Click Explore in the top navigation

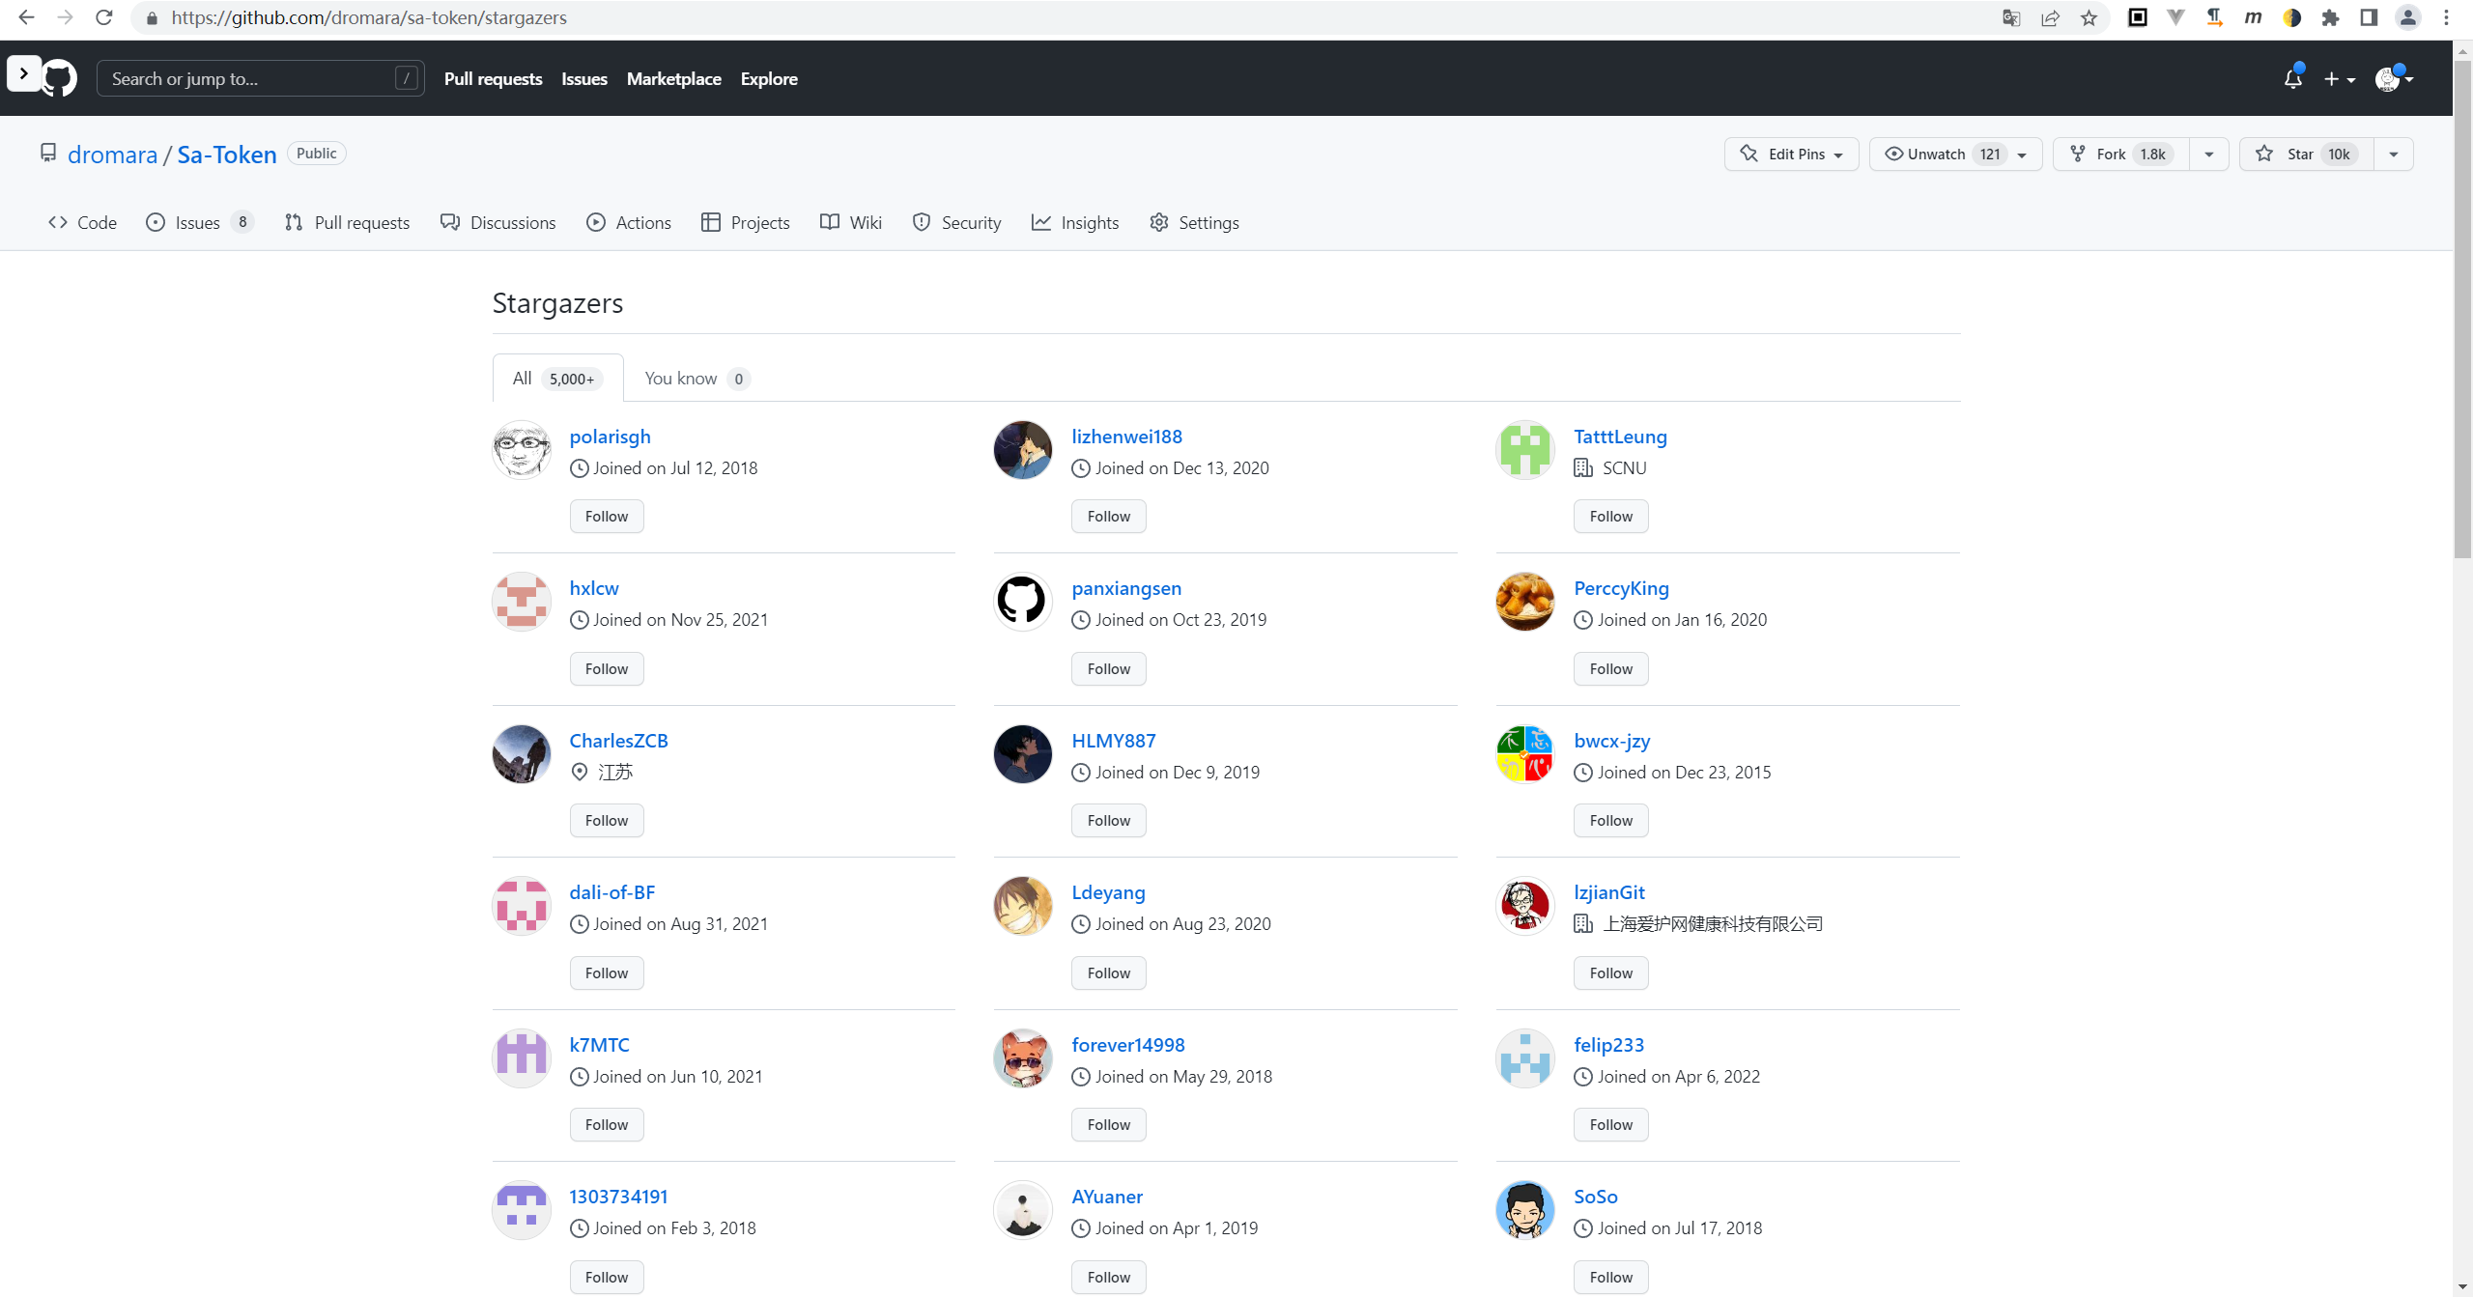769,79
